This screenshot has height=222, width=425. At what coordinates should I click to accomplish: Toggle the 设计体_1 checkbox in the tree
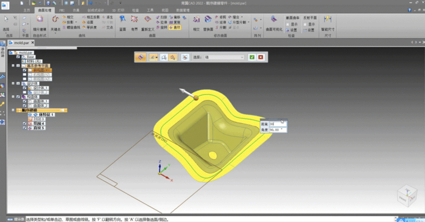point(24,87)
